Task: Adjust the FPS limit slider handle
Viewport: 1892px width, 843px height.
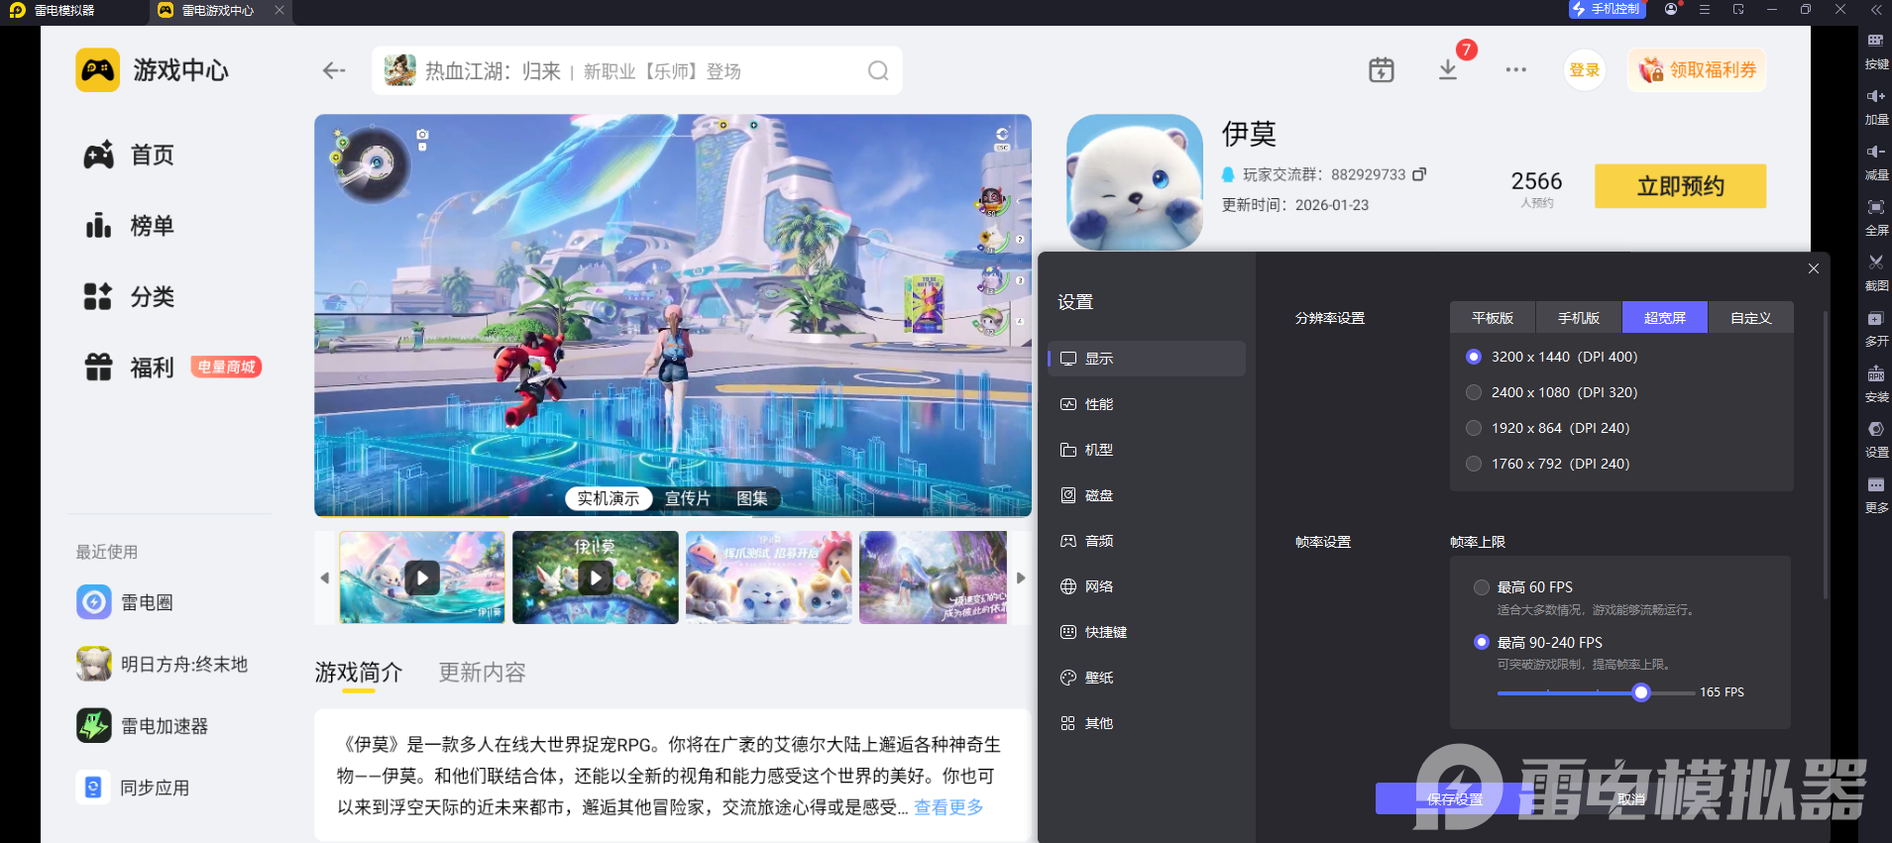Action: [1641, 692]
